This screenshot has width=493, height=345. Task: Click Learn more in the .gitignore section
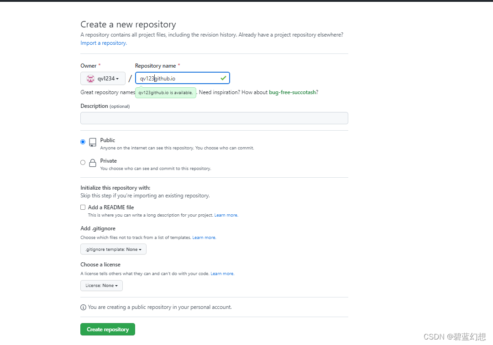pyautogui.click(x=204, y=237)
